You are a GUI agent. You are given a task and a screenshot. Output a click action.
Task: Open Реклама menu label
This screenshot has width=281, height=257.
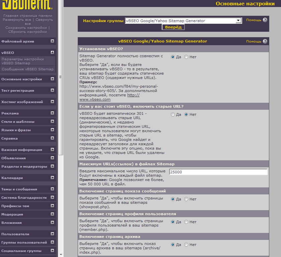[x=10, y=113]
